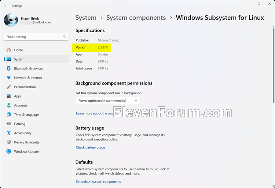Click the chevron on background permission dropdown

pos(136,101)
